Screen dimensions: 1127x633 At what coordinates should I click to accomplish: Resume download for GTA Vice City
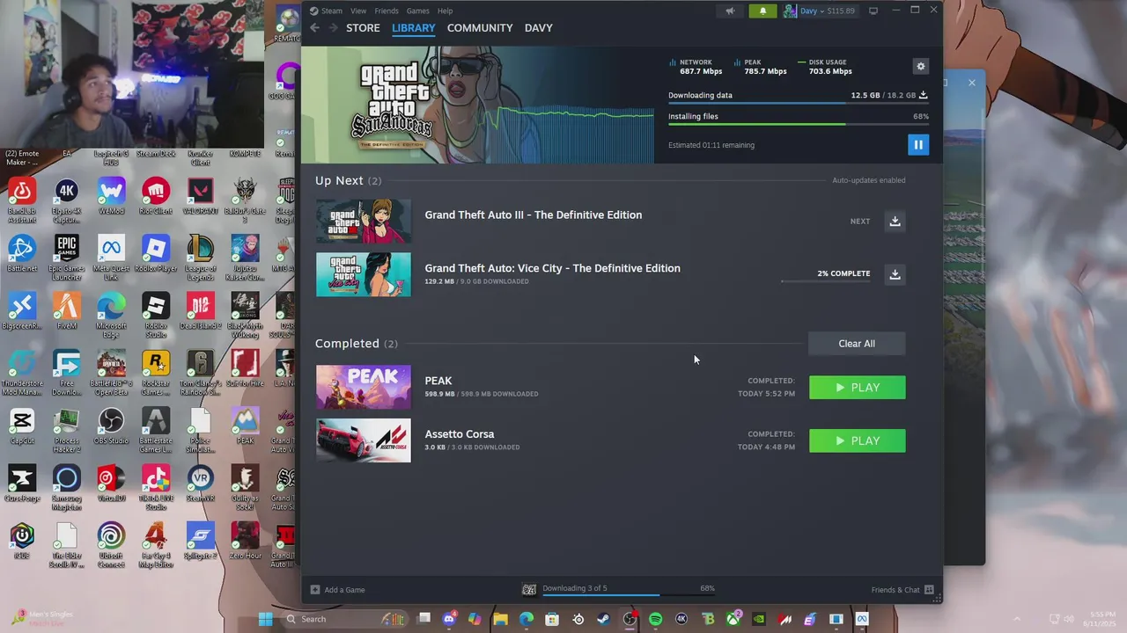895,274
